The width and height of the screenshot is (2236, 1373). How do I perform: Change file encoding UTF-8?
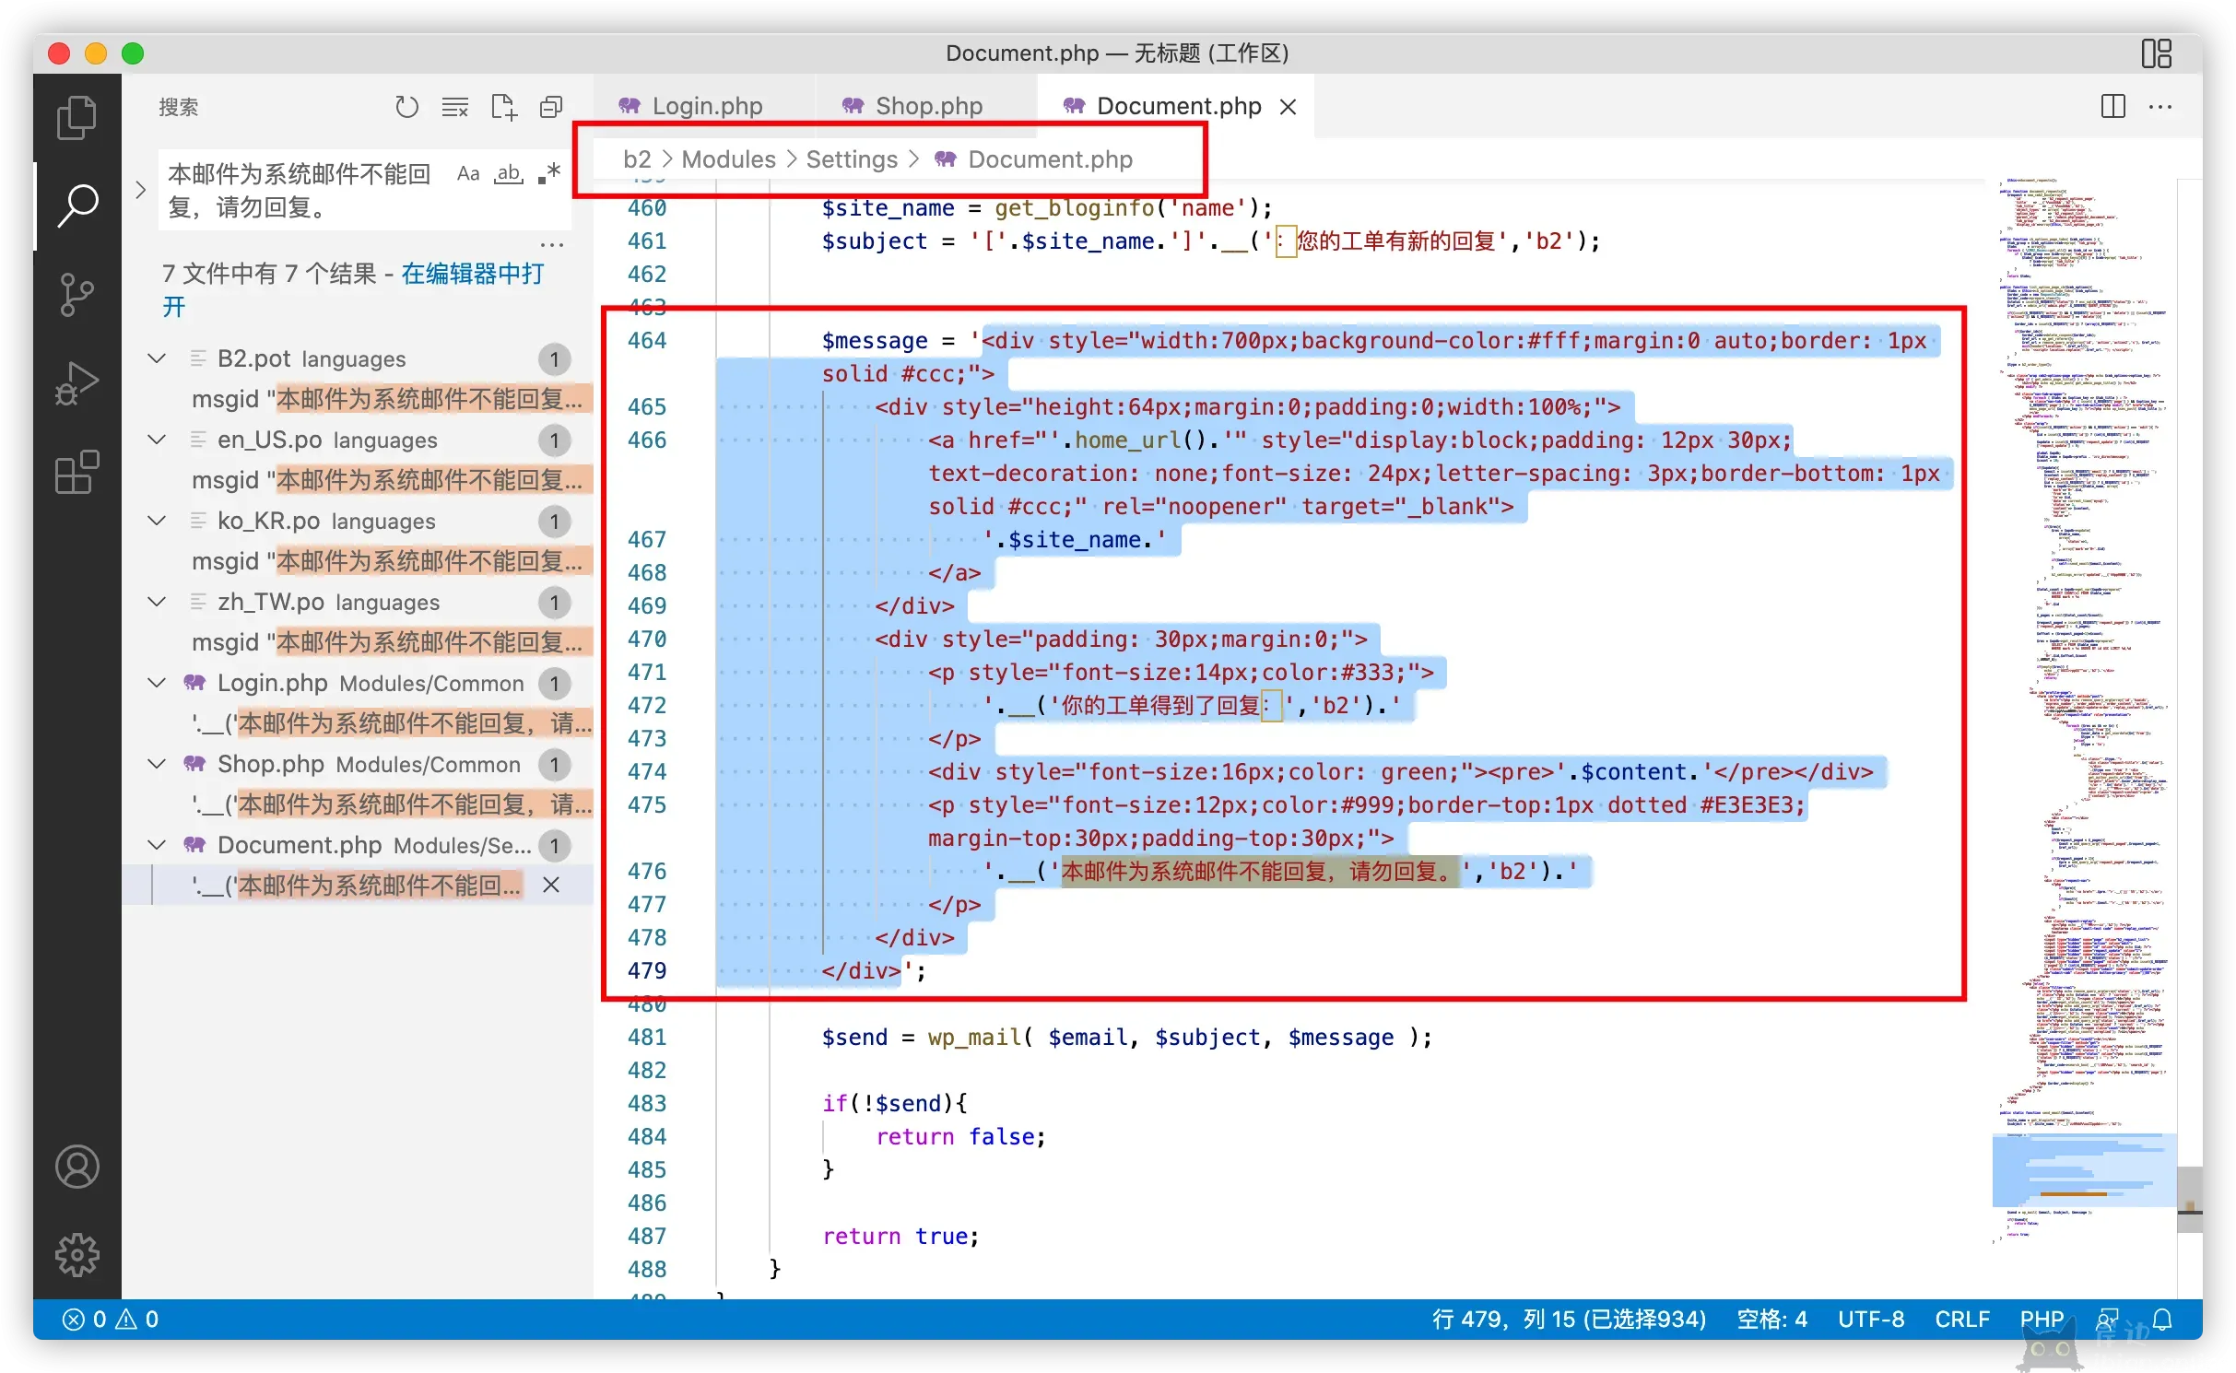[x=1871, y=1319]
